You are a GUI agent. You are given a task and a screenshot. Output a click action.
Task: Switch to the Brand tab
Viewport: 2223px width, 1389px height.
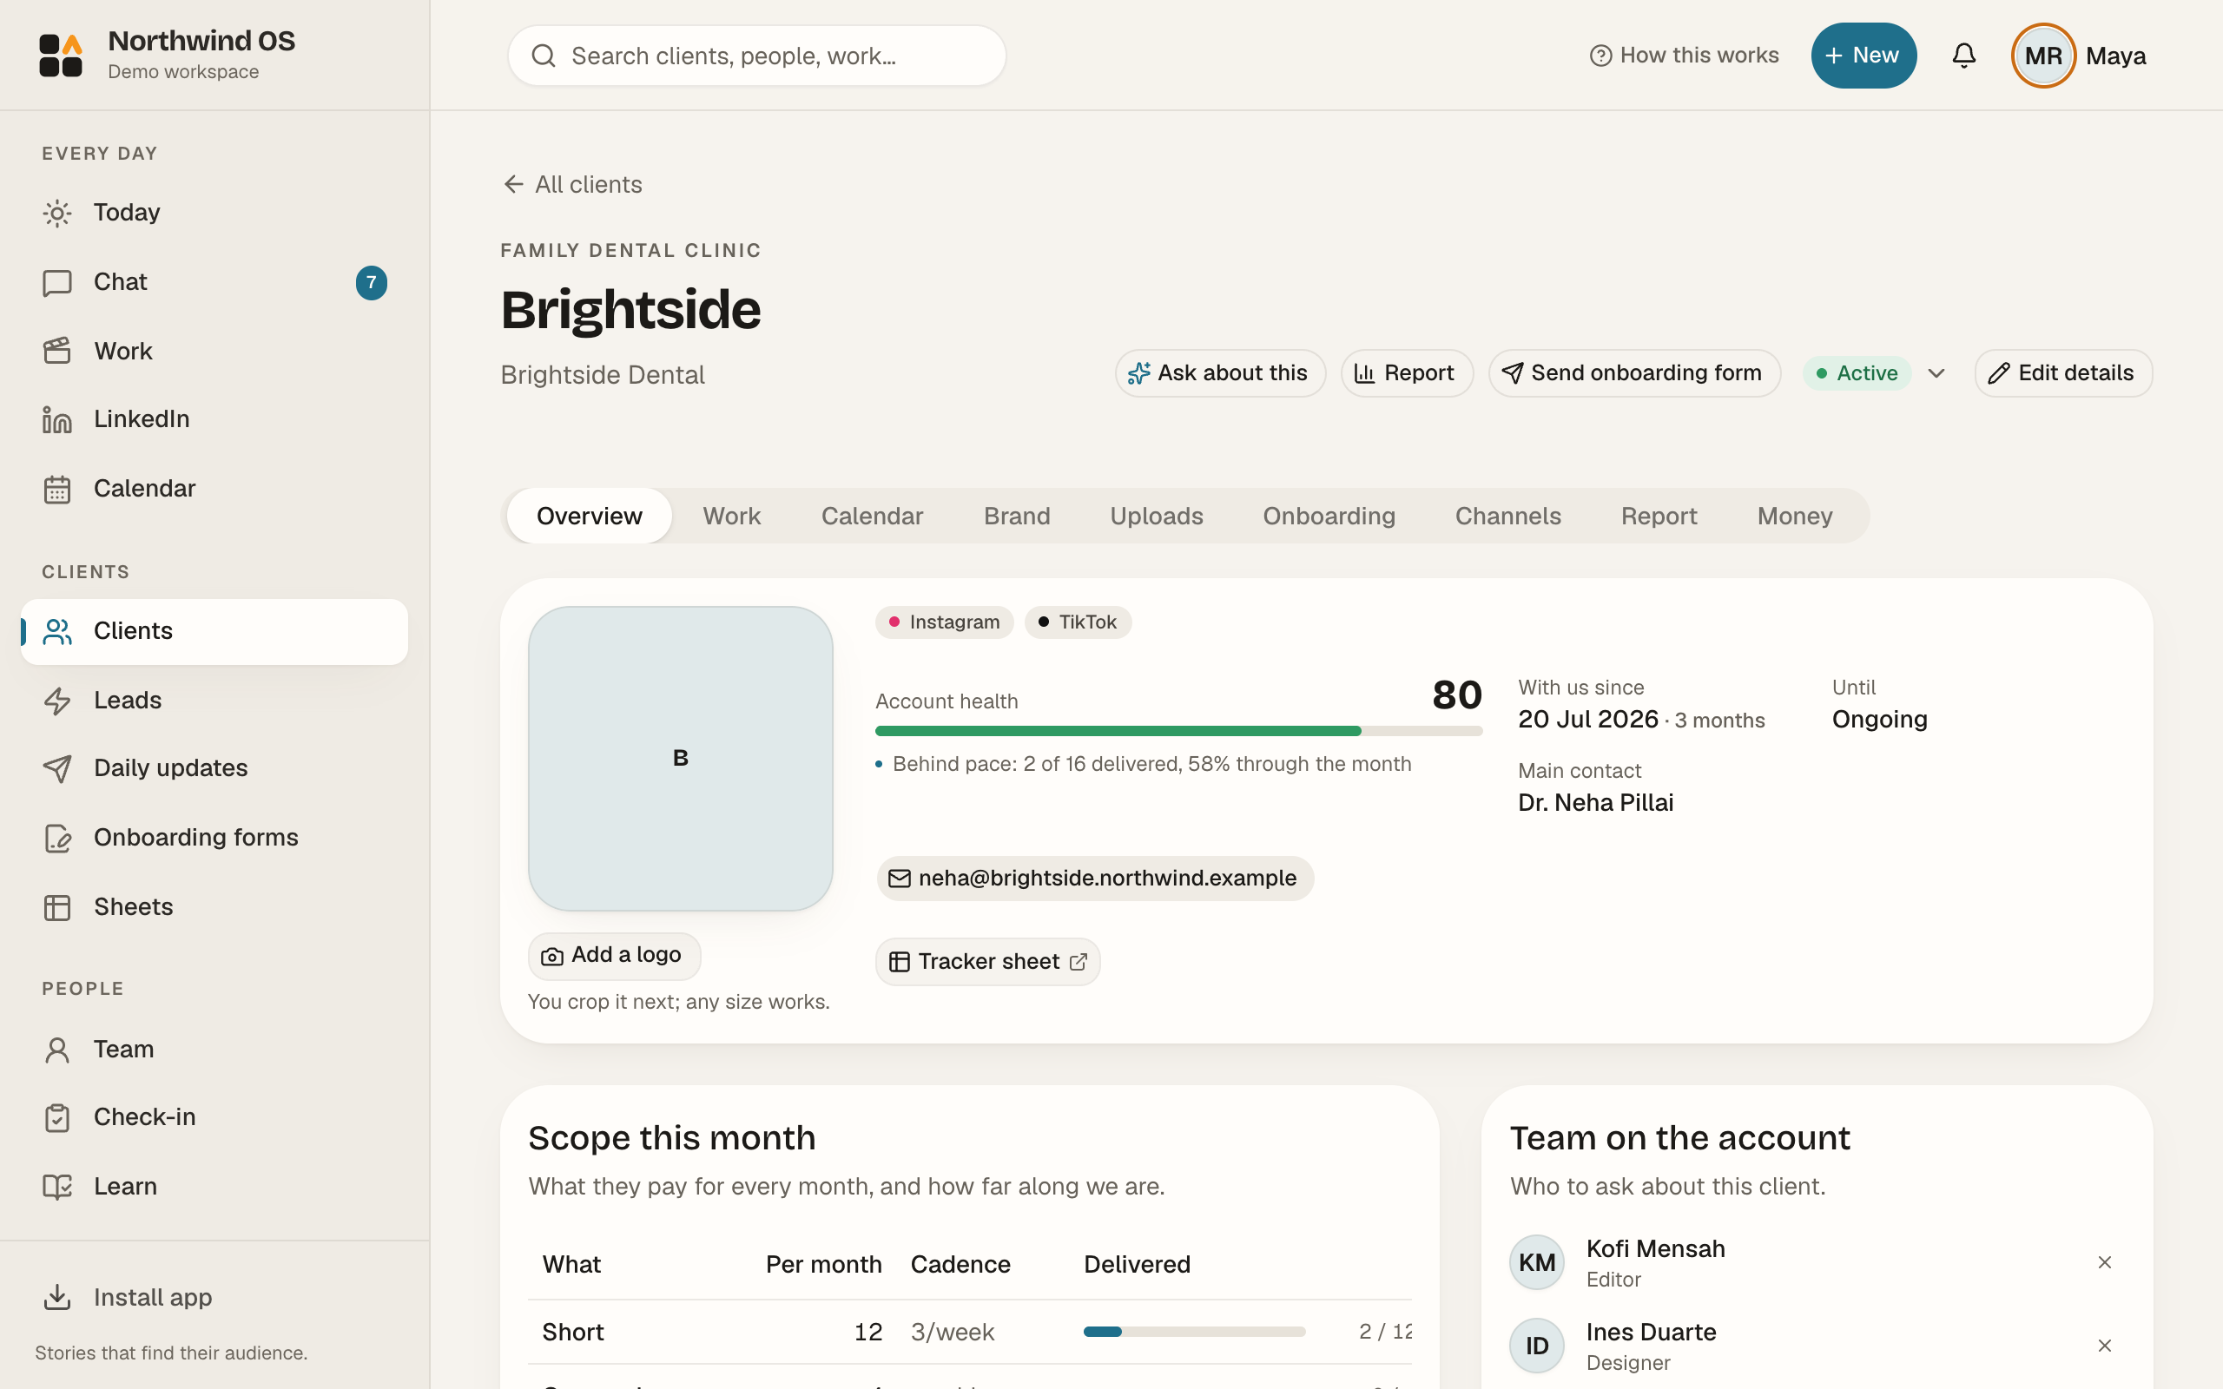1017,517
